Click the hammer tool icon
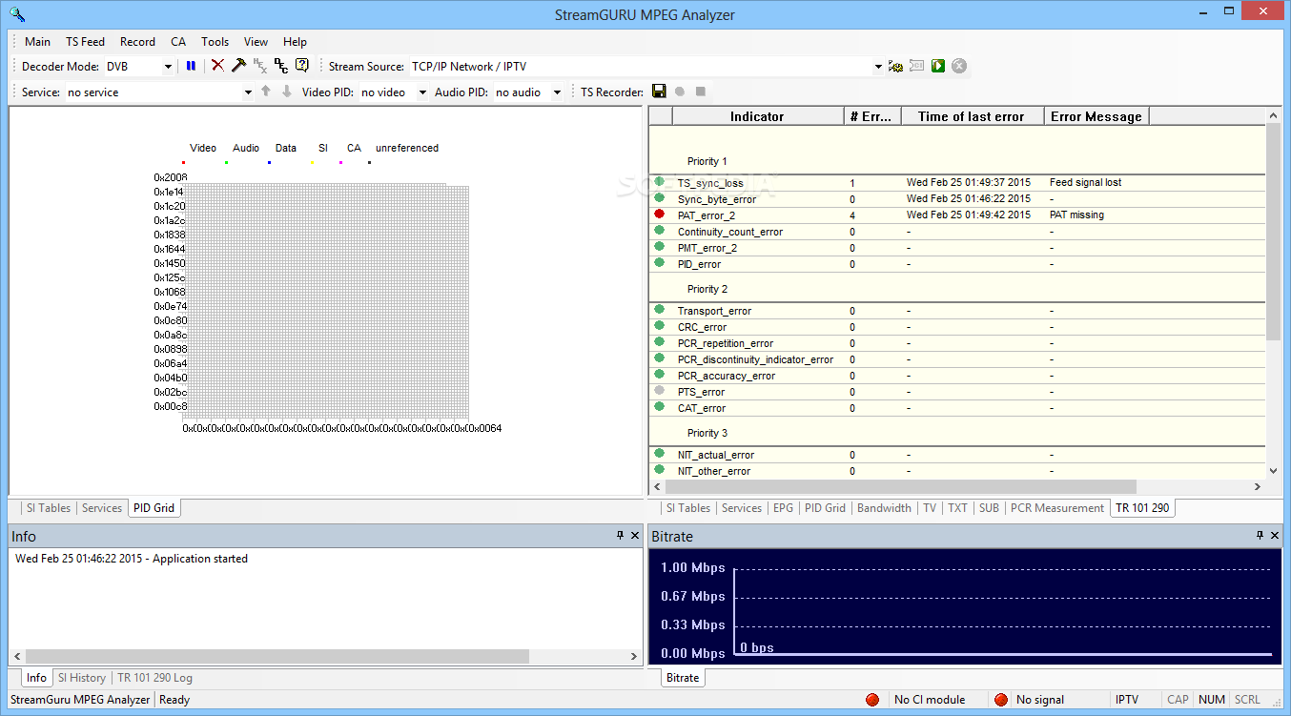 pos(238,66)
